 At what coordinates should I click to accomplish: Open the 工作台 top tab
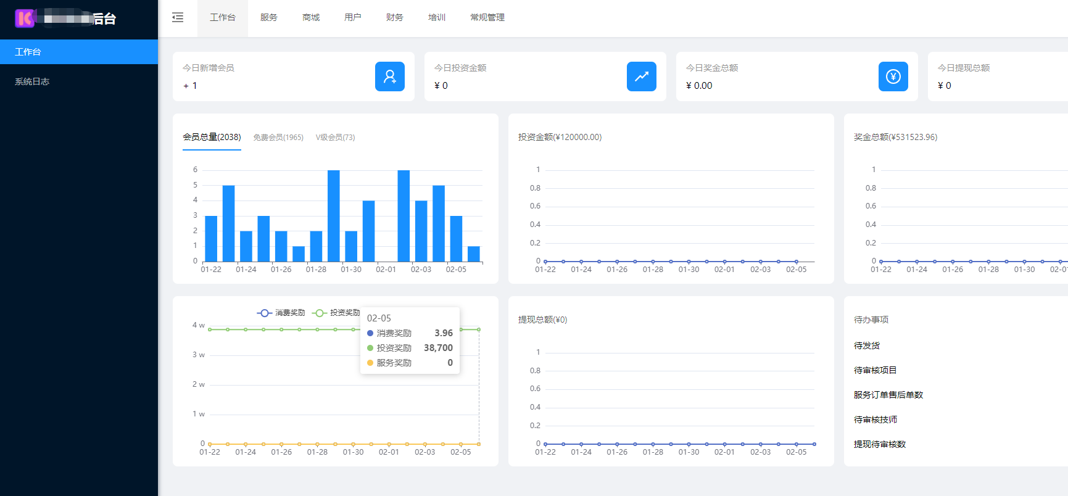click(x=223, y=18)
